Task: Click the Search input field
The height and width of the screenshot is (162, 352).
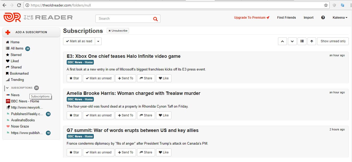Action: pos(128,19)
